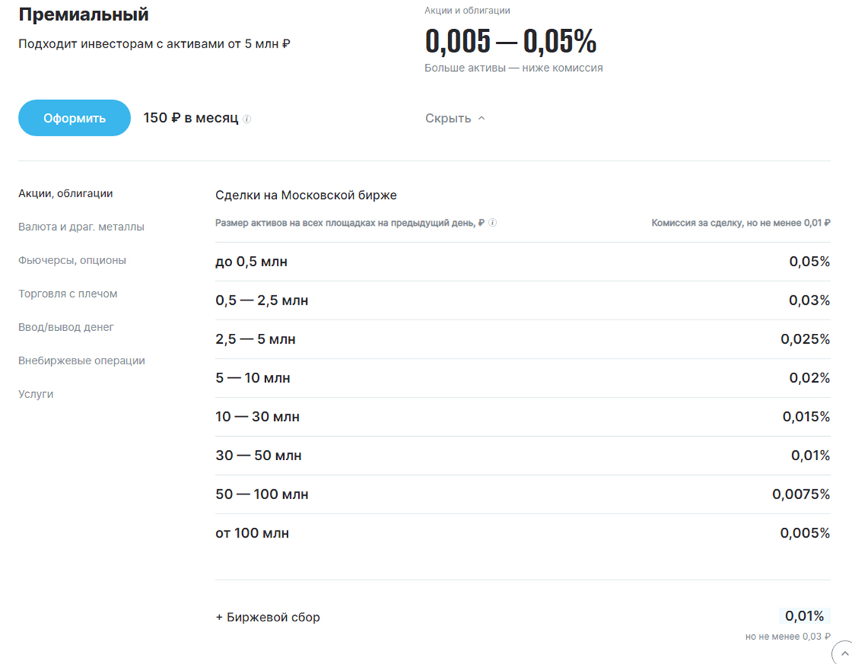Click the info icon after Размер активов header

pos(493,222)
